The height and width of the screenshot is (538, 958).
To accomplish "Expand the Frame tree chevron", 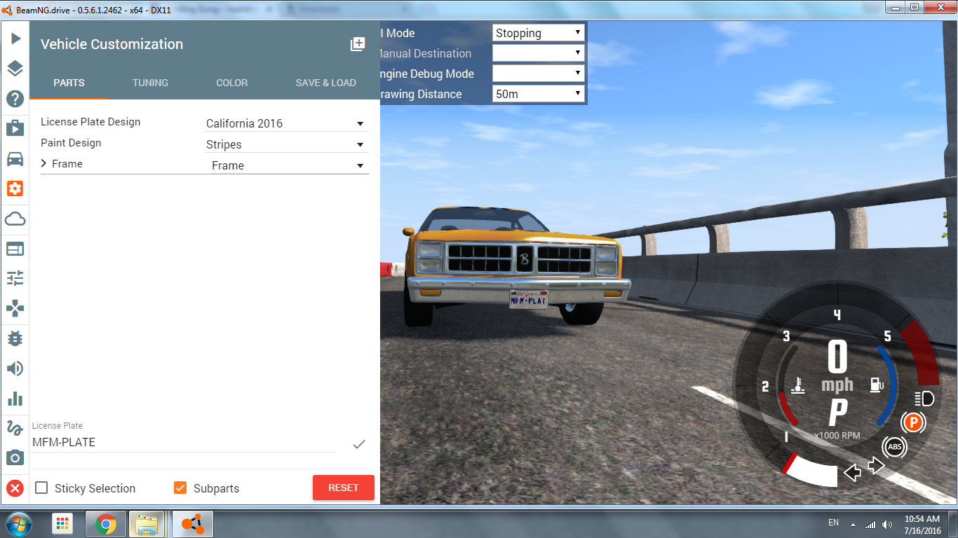I will [43, 163].
